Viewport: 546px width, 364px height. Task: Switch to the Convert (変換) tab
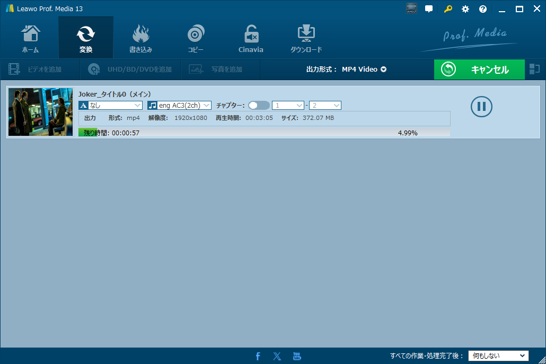pos(86,38)
